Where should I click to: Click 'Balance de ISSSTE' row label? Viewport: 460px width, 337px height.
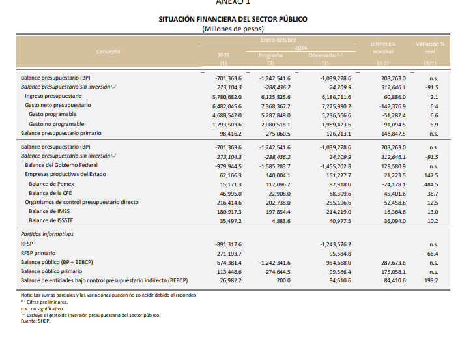point(51,220)
